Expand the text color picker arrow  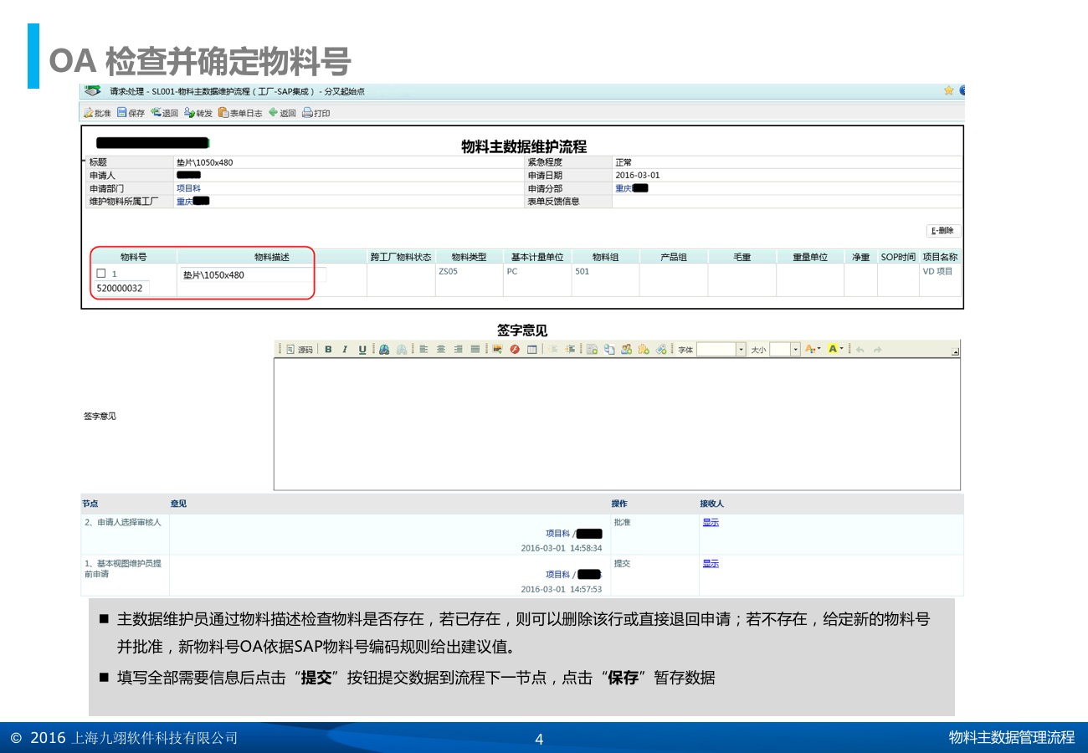click(x=818, y=349)
